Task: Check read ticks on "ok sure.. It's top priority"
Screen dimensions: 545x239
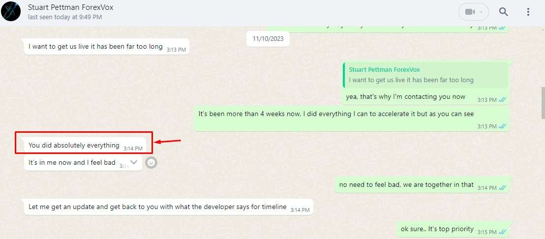Action: [502, 232]
